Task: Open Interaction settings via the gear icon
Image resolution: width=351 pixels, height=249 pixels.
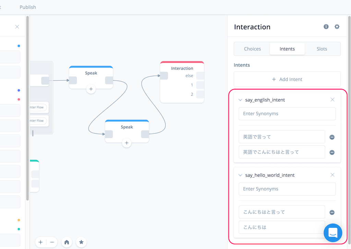Action: 337,26
